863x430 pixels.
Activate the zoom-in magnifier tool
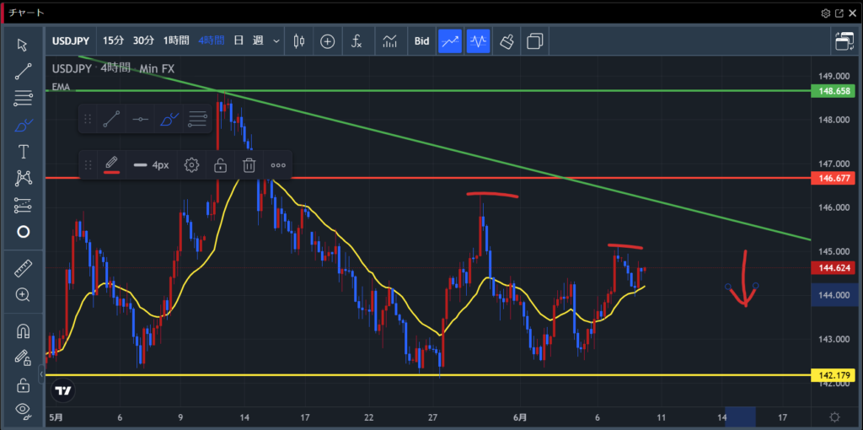23,295
